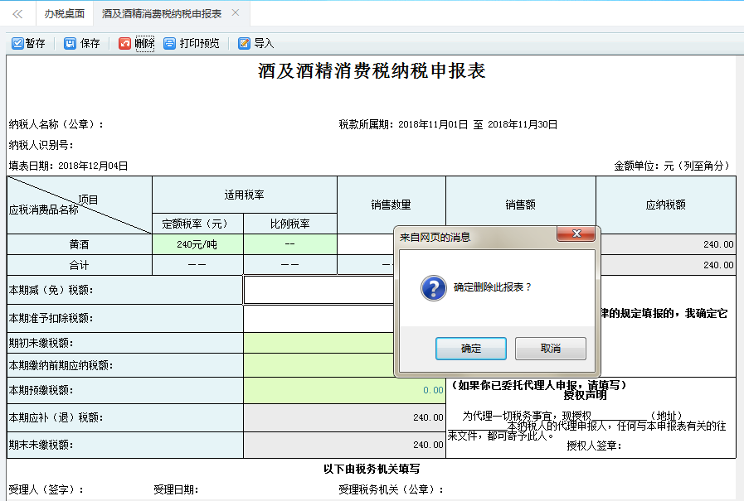Click the 本期减（免）税额 input field
Image resolution: width=744 pixels, height=501 pixels.
pyautogui.click(x=315, y=290)
